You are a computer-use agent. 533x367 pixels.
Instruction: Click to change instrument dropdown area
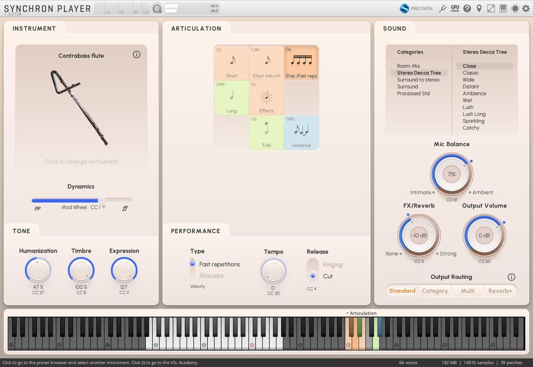pyautogui.click(x=81, y=162)
